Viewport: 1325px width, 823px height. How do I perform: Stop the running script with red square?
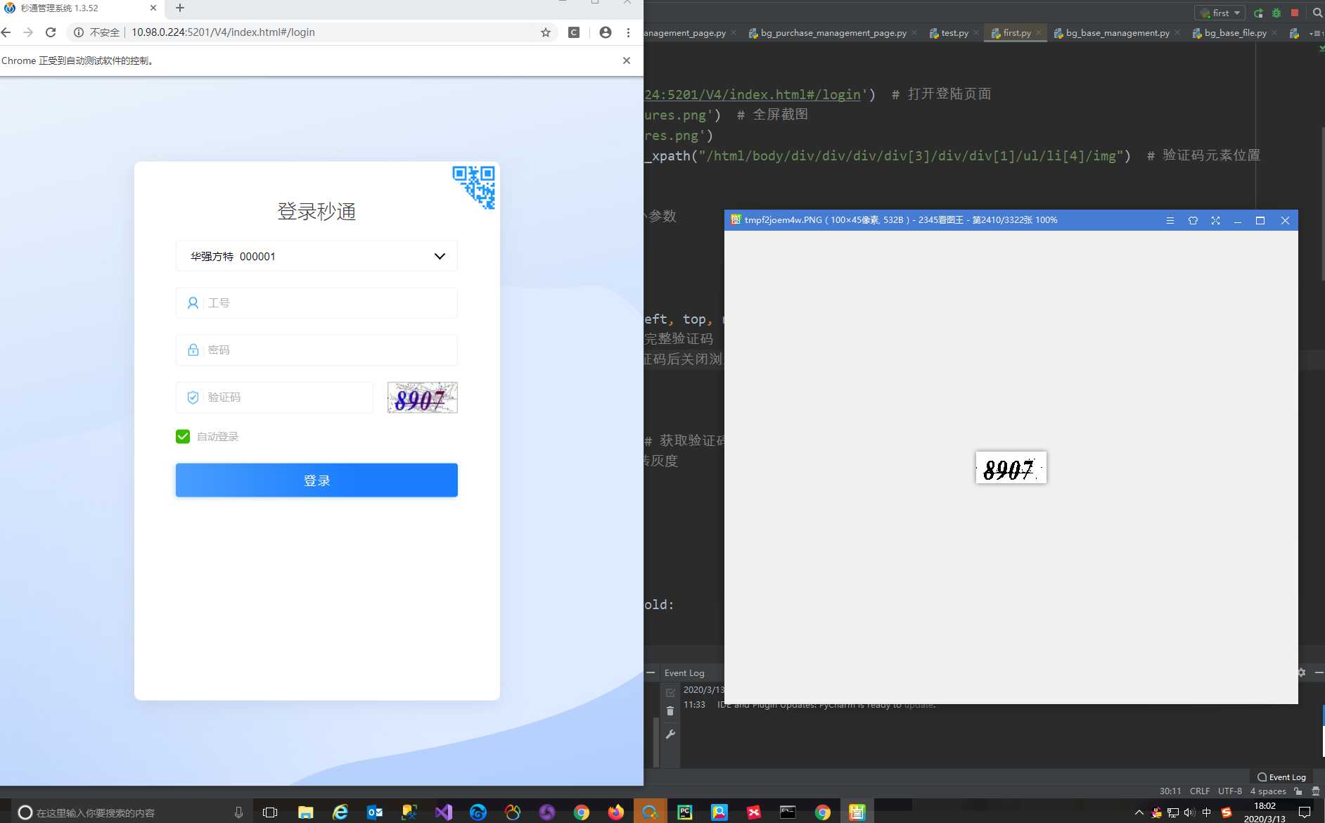[1295, 13]
